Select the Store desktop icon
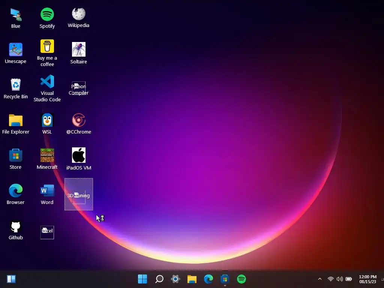The width and height of the screenshot is (384, 288). pyautogui.click(x=16, y=159)
